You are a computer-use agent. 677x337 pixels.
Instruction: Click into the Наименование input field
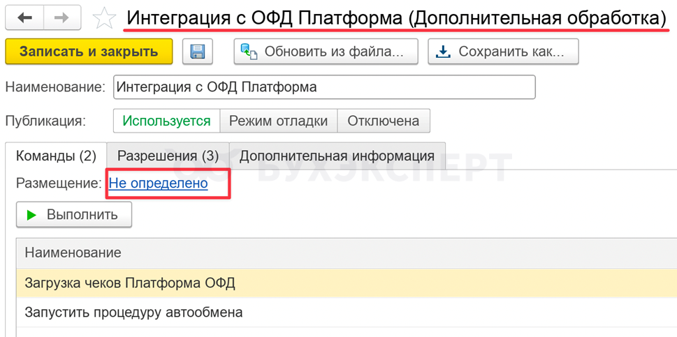(x=324, y=87)
